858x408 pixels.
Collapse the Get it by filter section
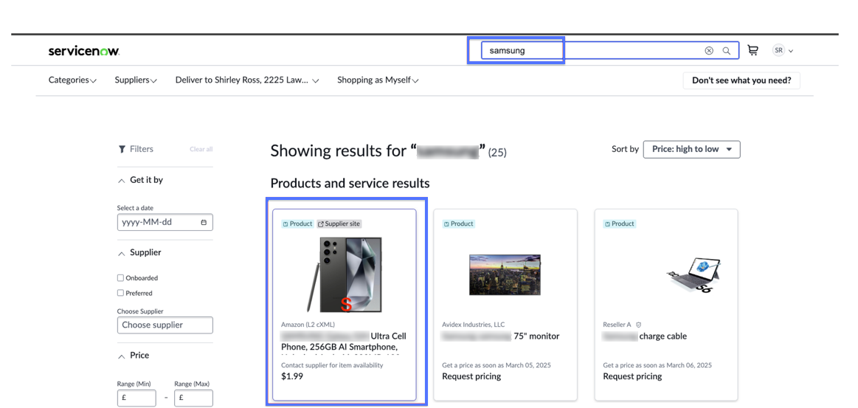pyautogui.click(x=122, y=181)
